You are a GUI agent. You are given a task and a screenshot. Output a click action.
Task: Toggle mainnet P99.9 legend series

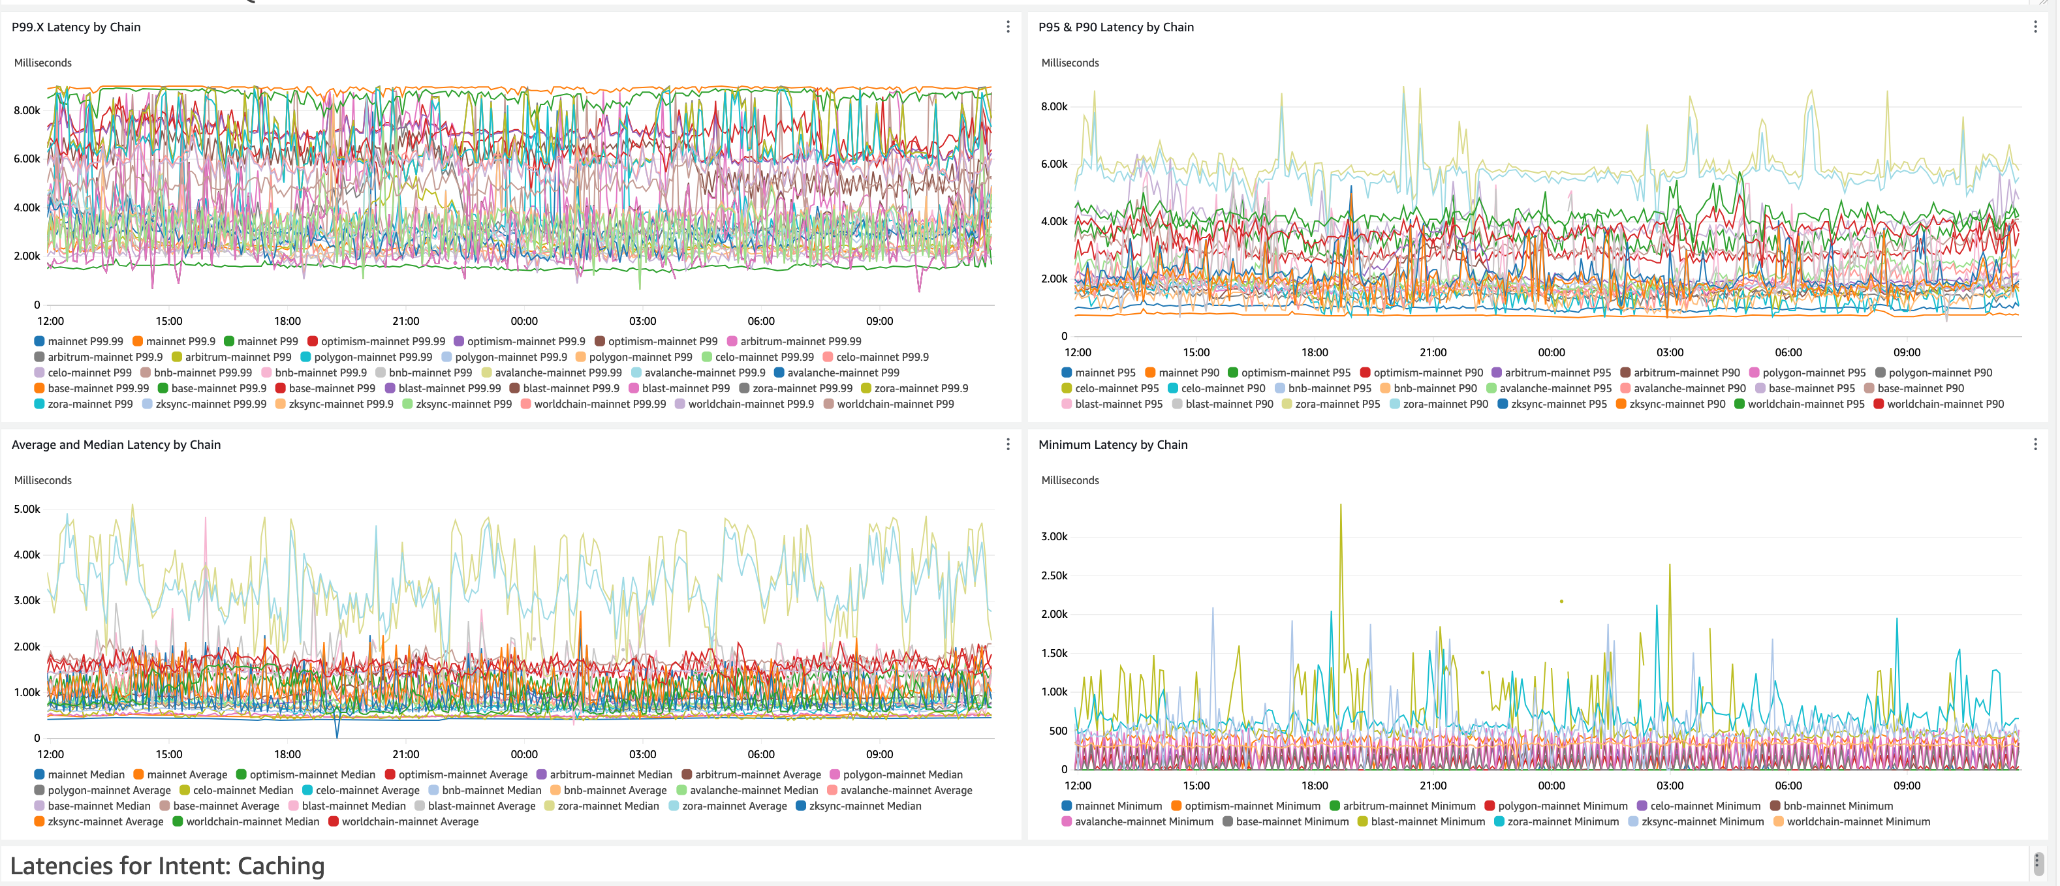(174, 341)
